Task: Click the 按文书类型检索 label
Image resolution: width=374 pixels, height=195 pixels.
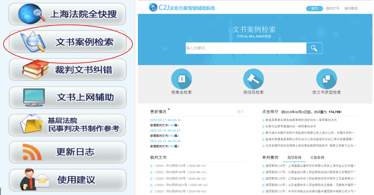Action: (x=327, y=92)
